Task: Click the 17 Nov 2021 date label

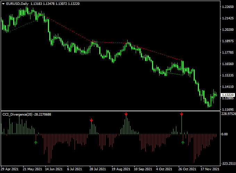Action: (210, 169)
